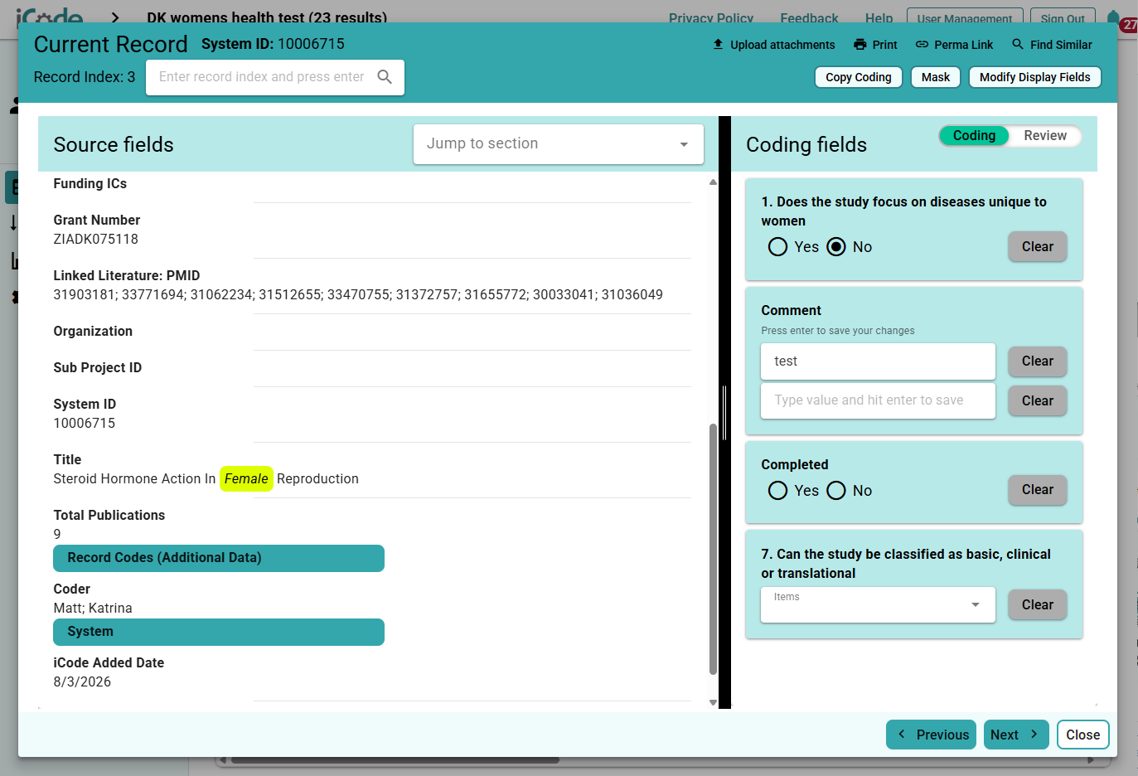The image size is (1138, 776).
Task: Open the Feedback link
Action: point(809,18)
